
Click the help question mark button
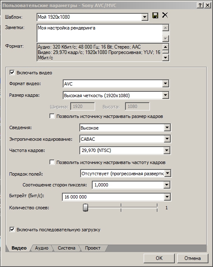point(200,5)
